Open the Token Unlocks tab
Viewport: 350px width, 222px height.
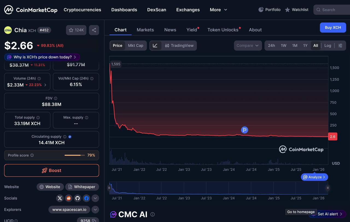point(223,30)
